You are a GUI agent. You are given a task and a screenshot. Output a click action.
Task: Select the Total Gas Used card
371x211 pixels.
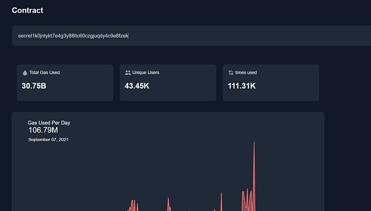point(65,83)
